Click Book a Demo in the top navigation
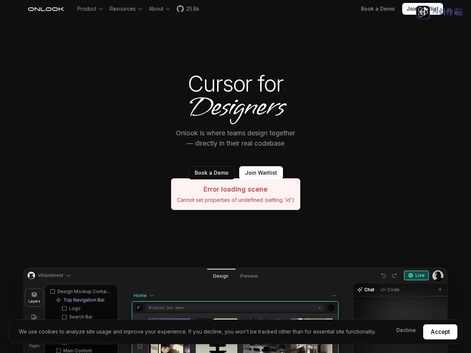The width and height of the screenshot is (471, 353). click(x=378, y=9)
